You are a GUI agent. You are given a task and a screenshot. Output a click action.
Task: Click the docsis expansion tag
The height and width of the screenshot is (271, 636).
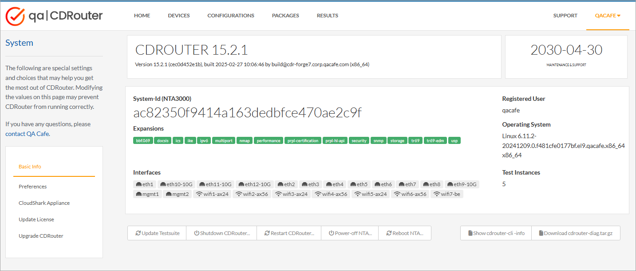pos(163,140)
